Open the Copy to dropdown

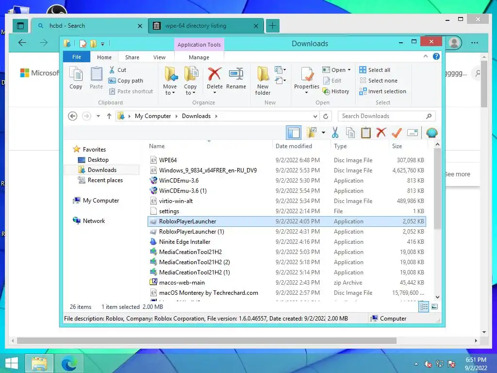[190, 89]
